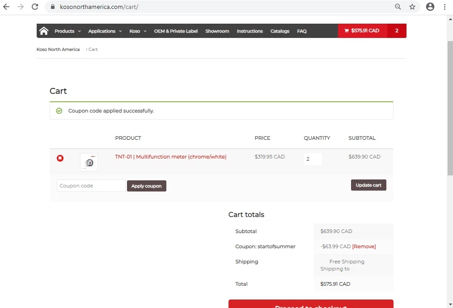453x308 pixels.
Task: Remove TNT-01 item with the red X
Action: 60,158
